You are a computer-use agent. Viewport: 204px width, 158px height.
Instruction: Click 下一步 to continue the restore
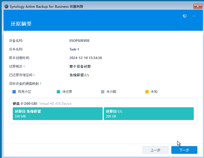click(x=184, y=150)
